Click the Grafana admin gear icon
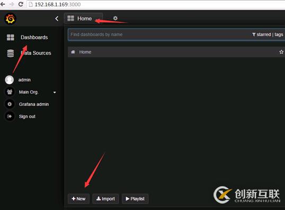 click(x=10, y=104)
